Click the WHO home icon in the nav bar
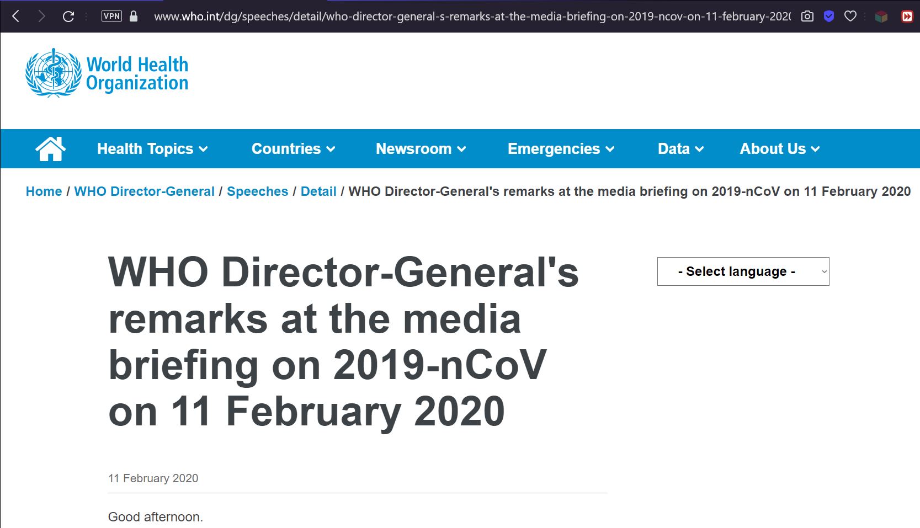 50,148
